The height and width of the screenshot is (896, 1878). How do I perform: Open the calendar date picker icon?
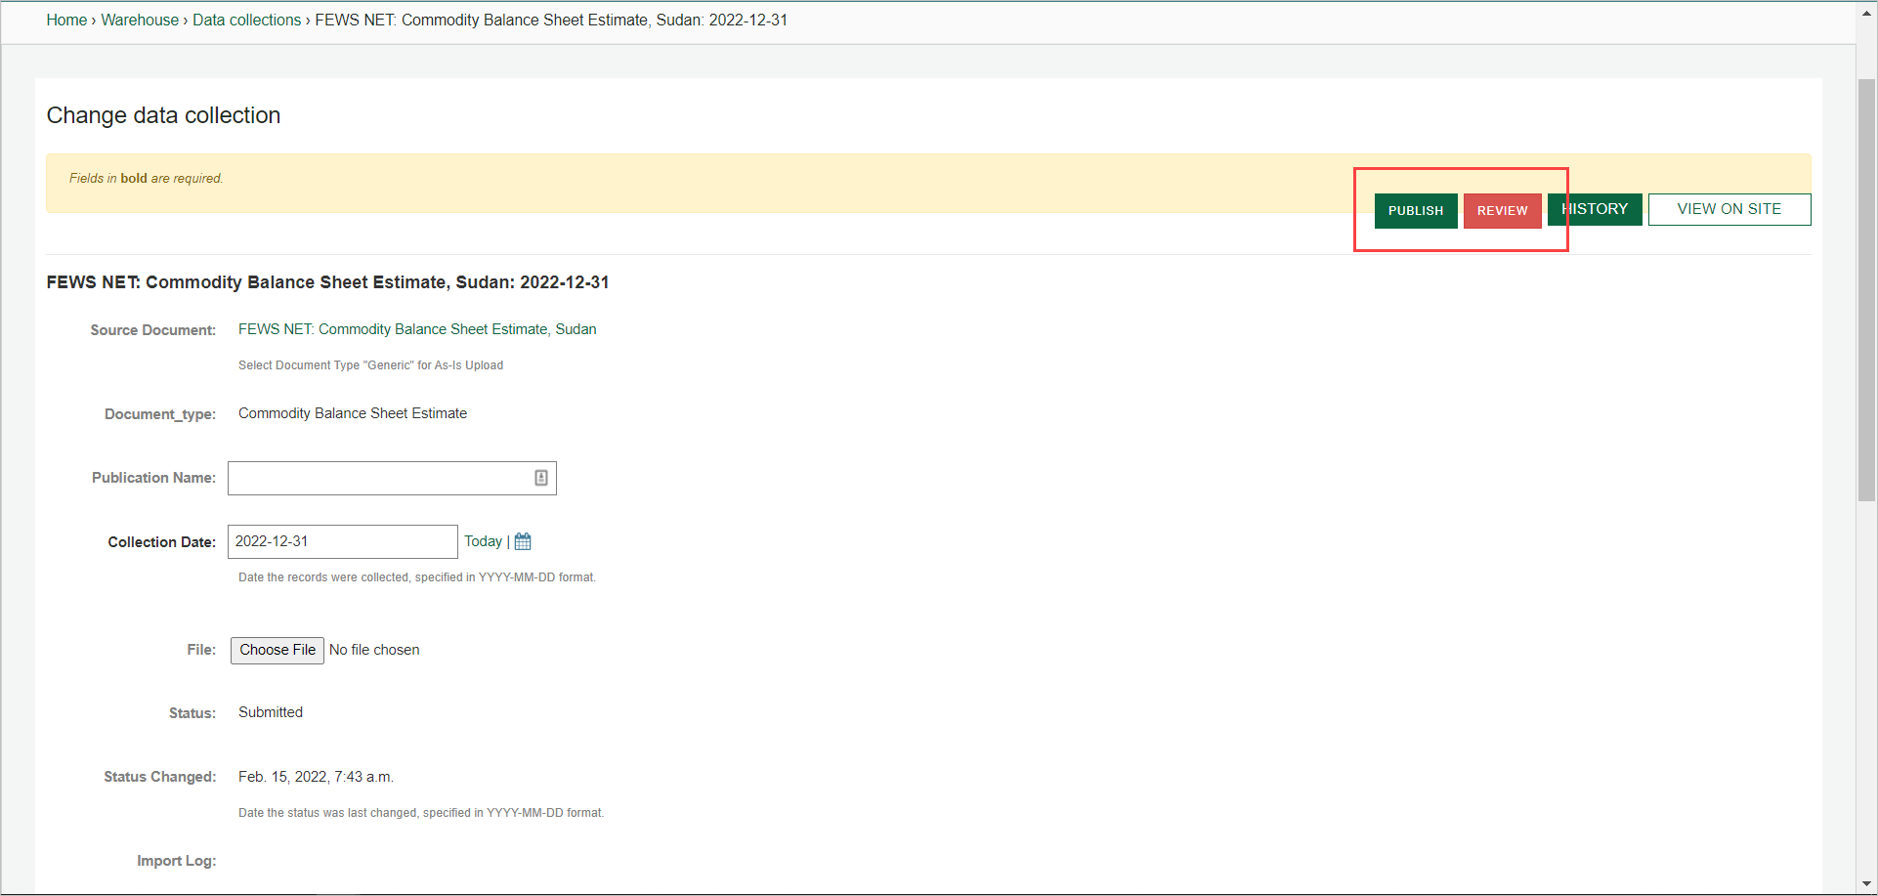523,541
